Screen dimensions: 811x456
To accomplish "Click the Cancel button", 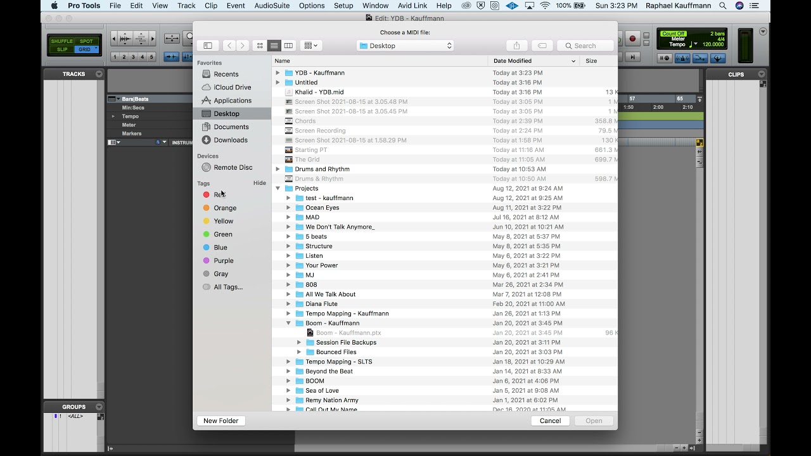I will click(x=550, y=421).
